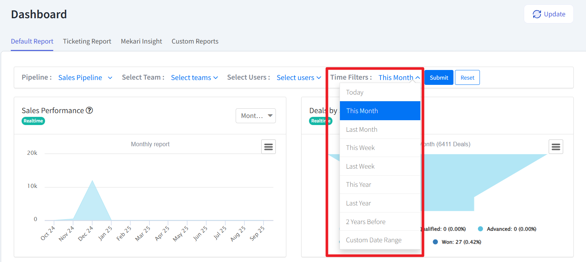Select the This Year filter option
Viewport: 586px width, 262px height.
coord(380,185)
